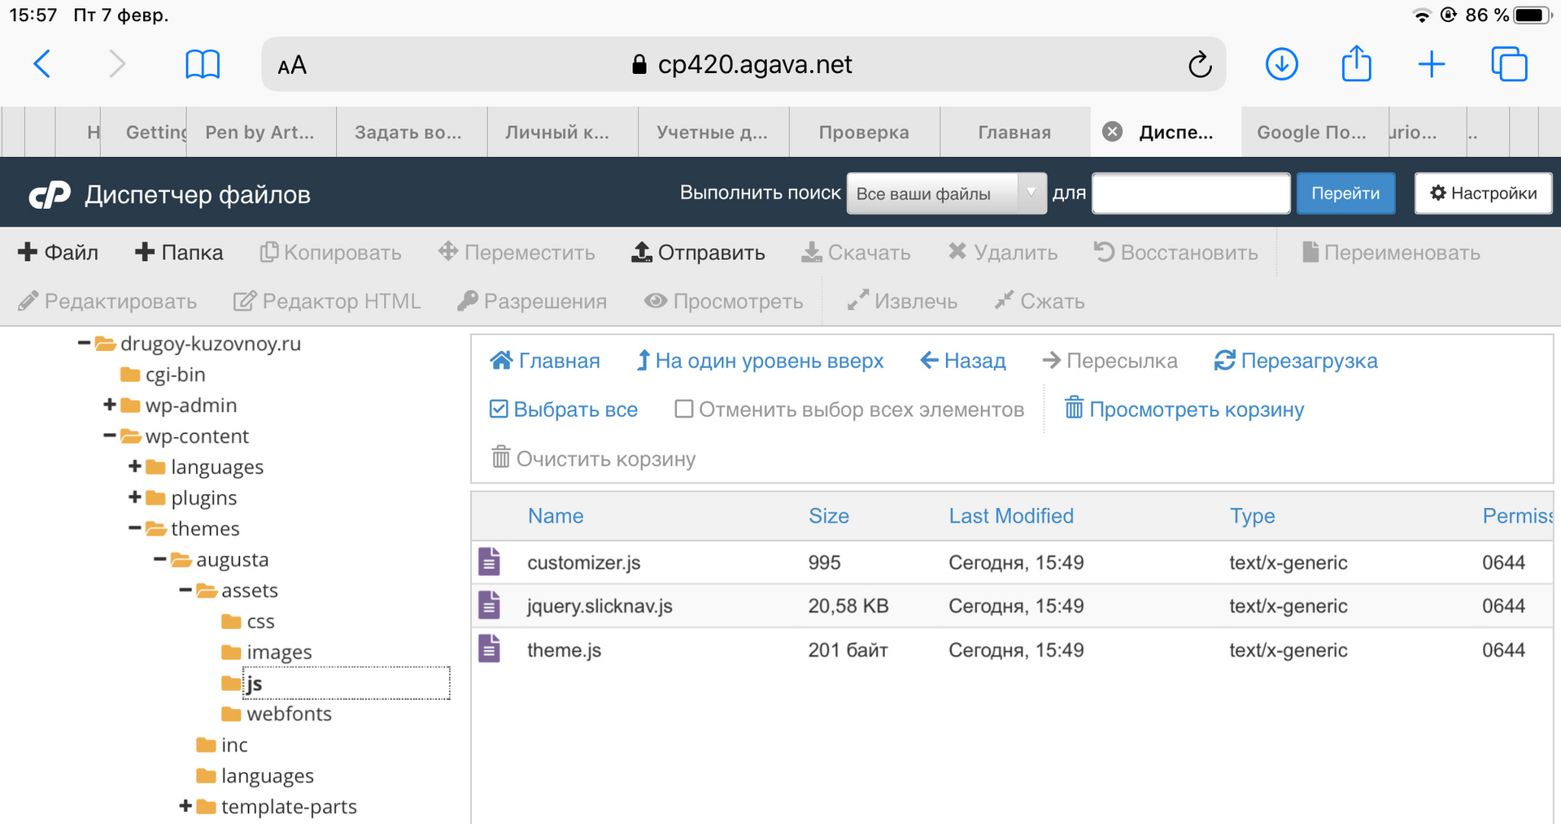Open Редактор HTML toolbar item
This screenshot has width=1561, height=824.
pos(327,301)
